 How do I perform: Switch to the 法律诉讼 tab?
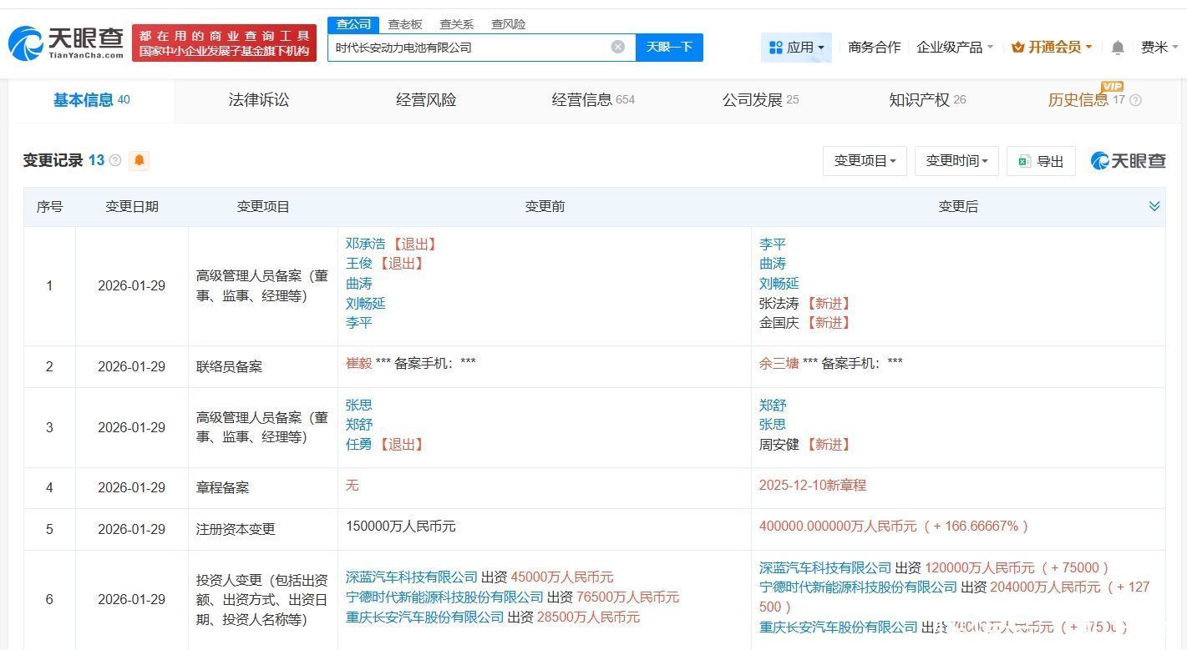(x=259, y=100)
